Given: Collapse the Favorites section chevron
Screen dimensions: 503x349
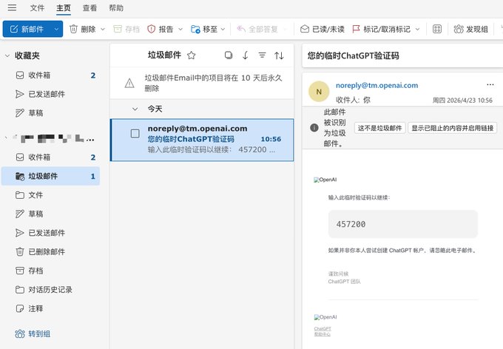Looking at the screenshot, I should tap(7, 55).
